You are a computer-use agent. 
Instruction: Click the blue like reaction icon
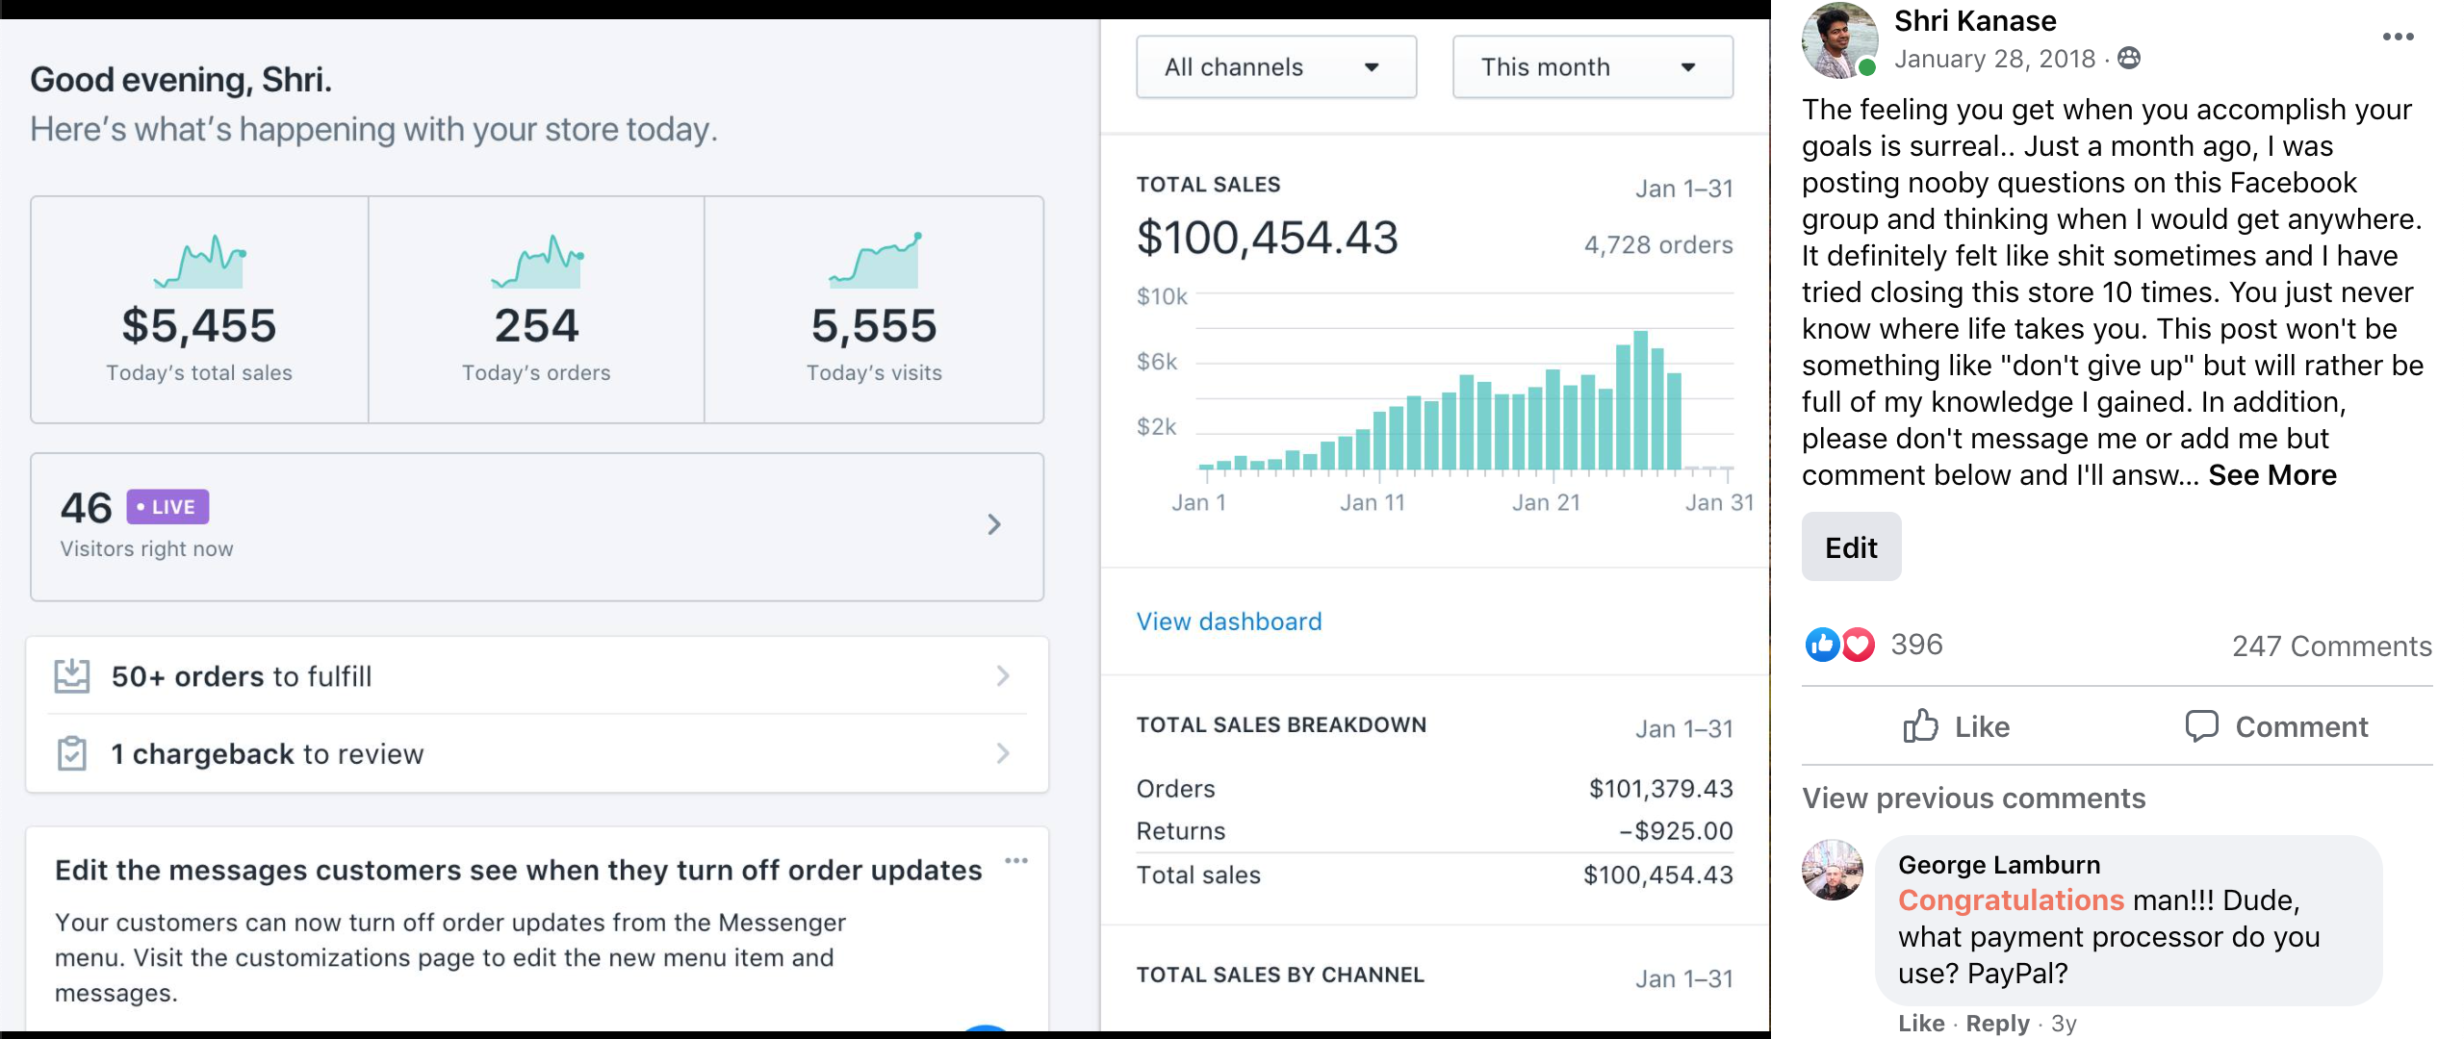click(1822, 645)
